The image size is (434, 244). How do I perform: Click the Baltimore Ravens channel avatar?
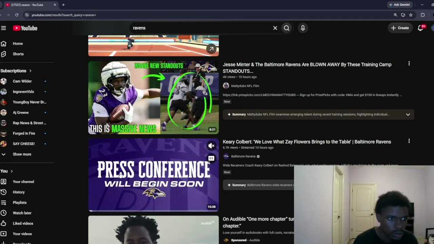click(x=226, y=157)
